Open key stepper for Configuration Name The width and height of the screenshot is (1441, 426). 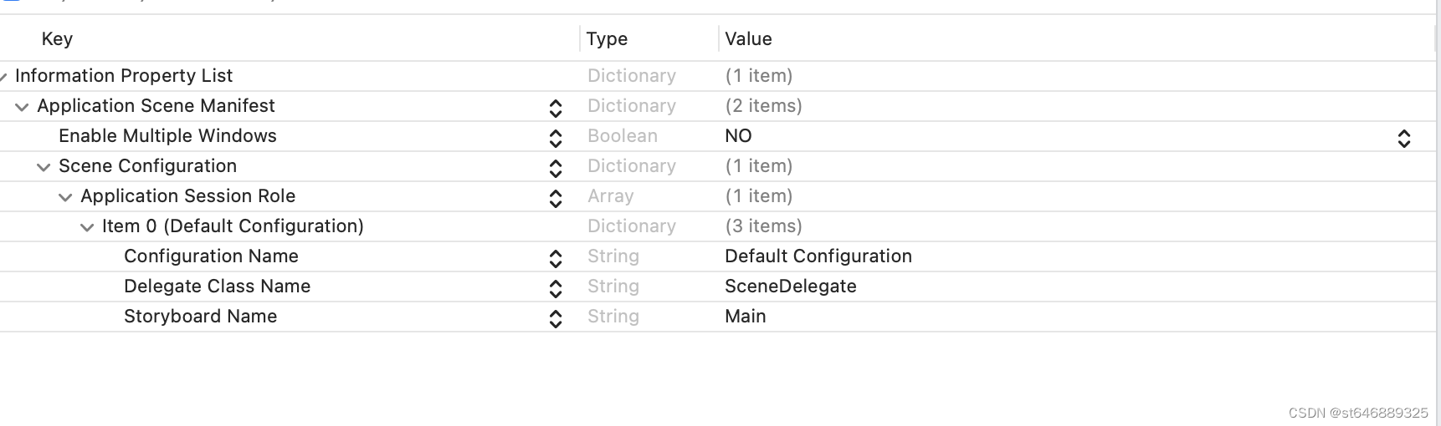click(x=556, y=258)
